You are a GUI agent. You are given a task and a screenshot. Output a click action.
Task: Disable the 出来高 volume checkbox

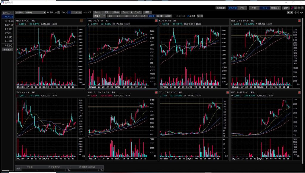click(188, 16)
